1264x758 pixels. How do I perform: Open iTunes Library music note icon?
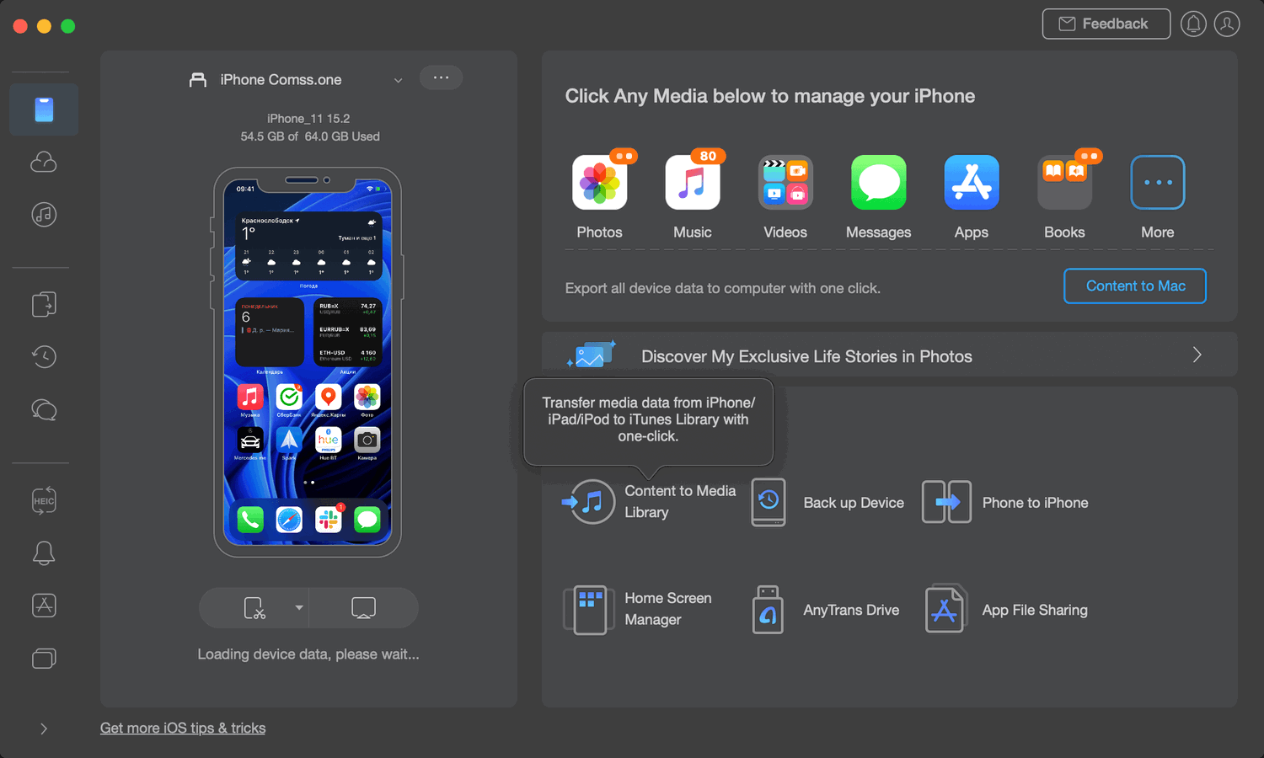pyautogui.click(x=44, y=215)
